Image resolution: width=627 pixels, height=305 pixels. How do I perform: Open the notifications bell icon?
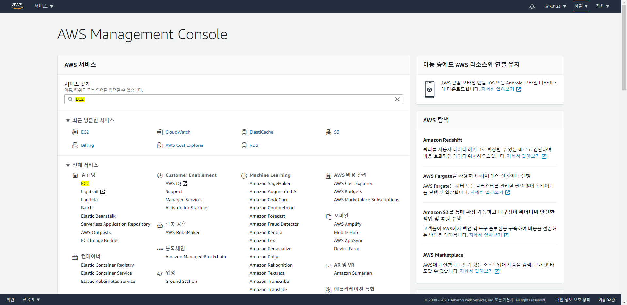pos(532,6)
